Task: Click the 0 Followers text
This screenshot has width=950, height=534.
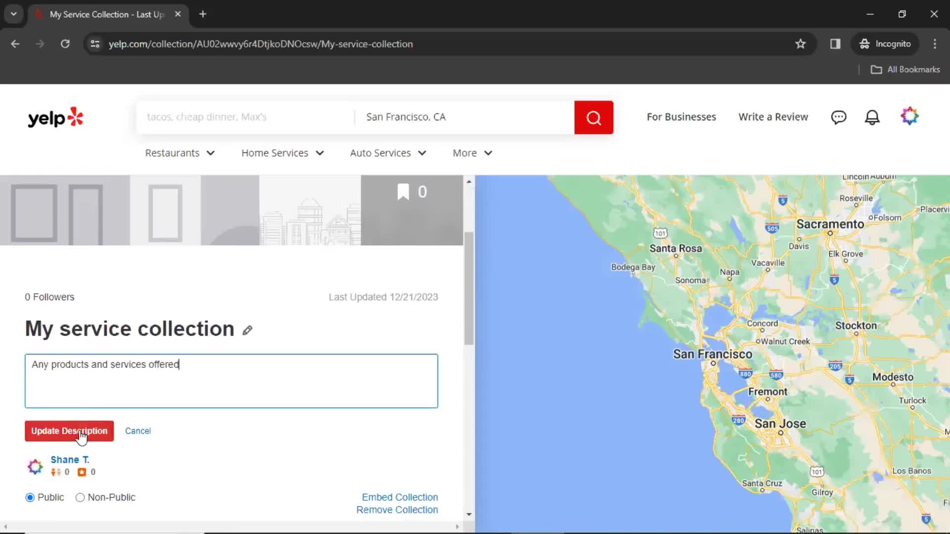Action: [49, 297]
